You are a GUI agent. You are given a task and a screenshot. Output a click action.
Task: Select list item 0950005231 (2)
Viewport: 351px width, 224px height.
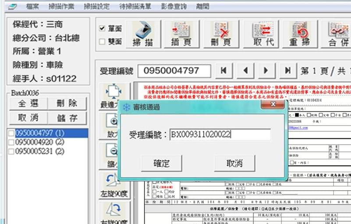(39, 151)
